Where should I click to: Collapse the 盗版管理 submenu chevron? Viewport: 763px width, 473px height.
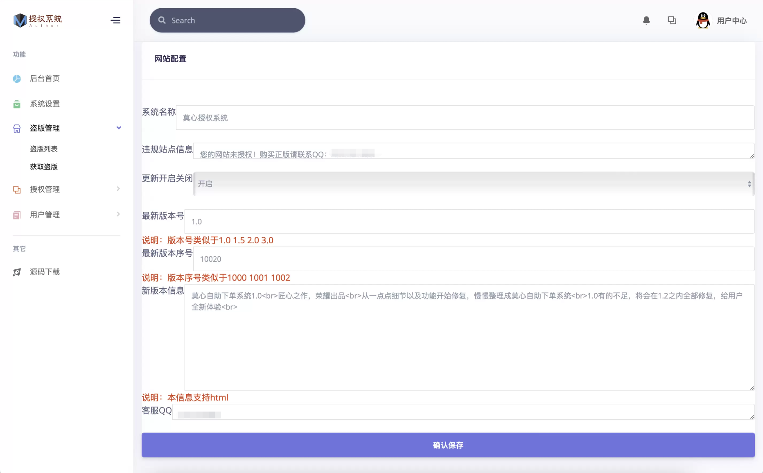click(119, 128)
